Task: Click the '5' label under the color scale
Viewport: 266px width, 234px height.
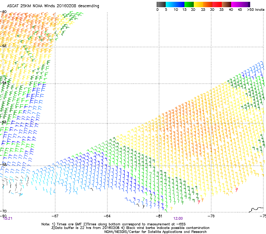Action: point(166,10)
